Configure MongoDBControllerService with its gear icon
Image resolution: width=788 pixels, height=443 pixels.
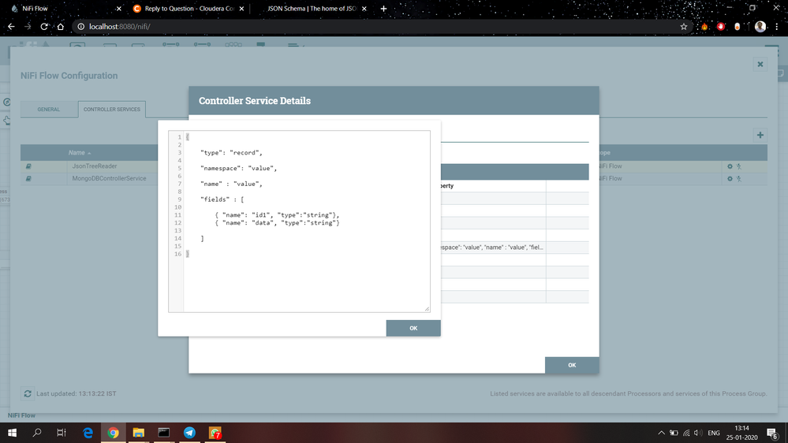coord(730,178)
